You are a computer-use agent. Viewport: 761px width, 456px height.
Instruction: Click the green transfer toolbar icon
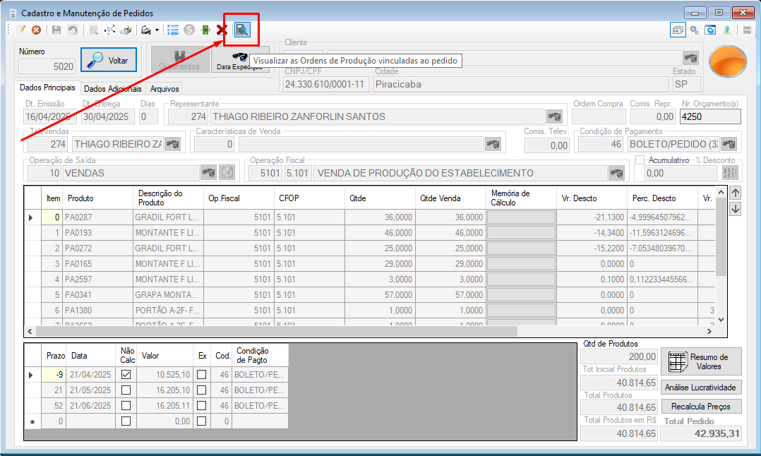point(206,30)
